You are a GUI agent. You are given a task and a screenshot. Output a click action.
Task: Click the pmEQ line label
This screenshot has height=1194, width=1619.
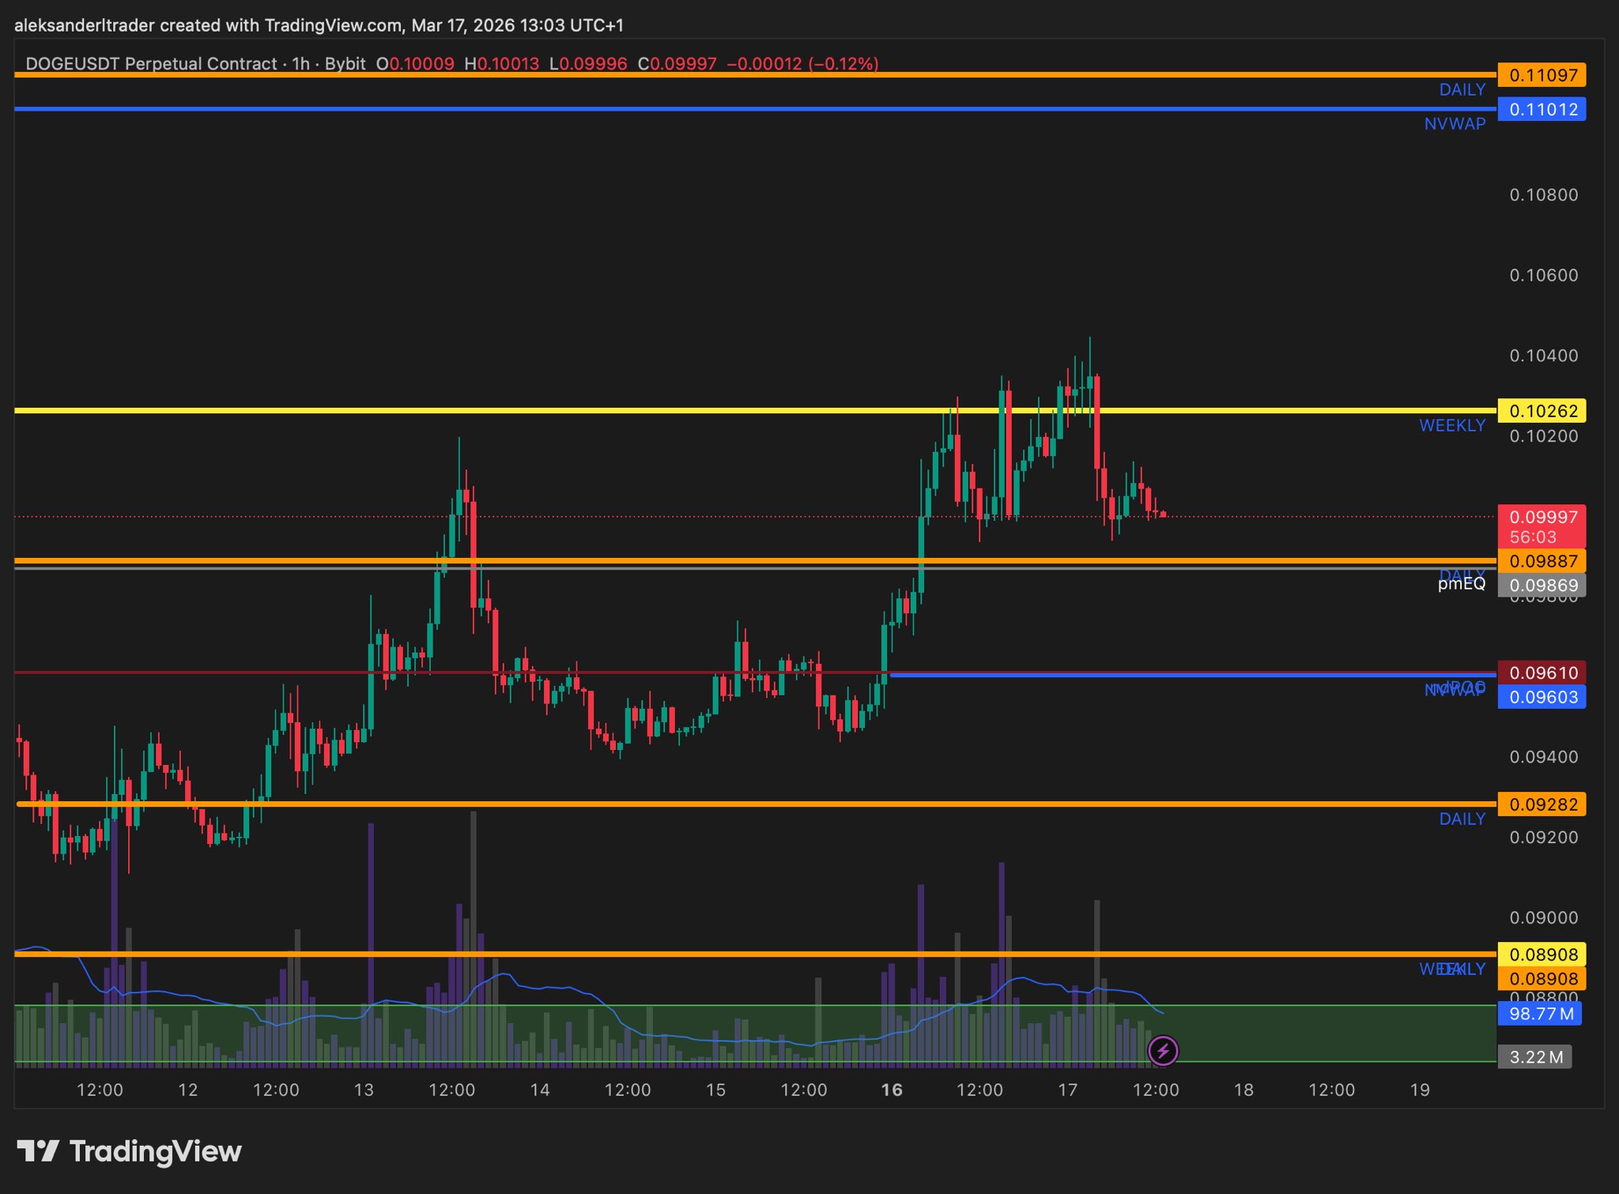pos(1461,584)
